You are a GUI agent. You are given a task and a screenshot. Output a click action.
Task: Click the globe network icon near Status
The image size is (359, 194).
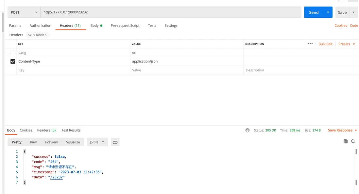click(248, 130)
